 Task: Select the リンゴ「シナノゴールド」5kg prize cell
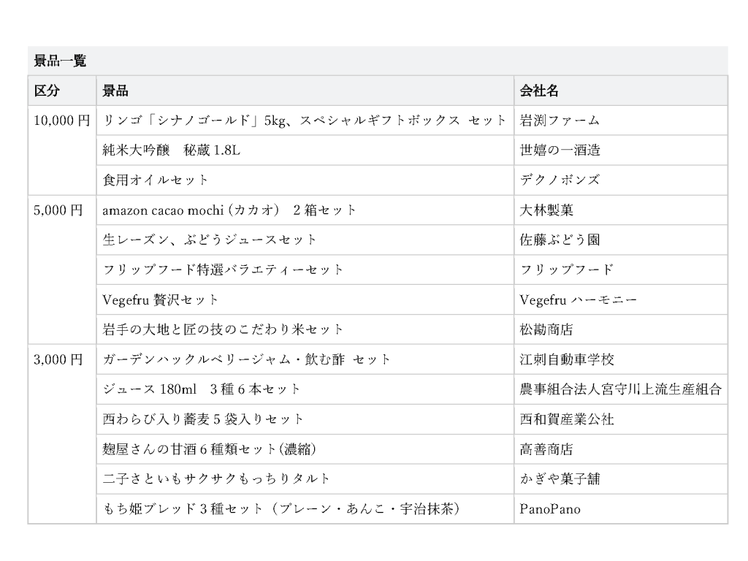[x=305, y=121]
